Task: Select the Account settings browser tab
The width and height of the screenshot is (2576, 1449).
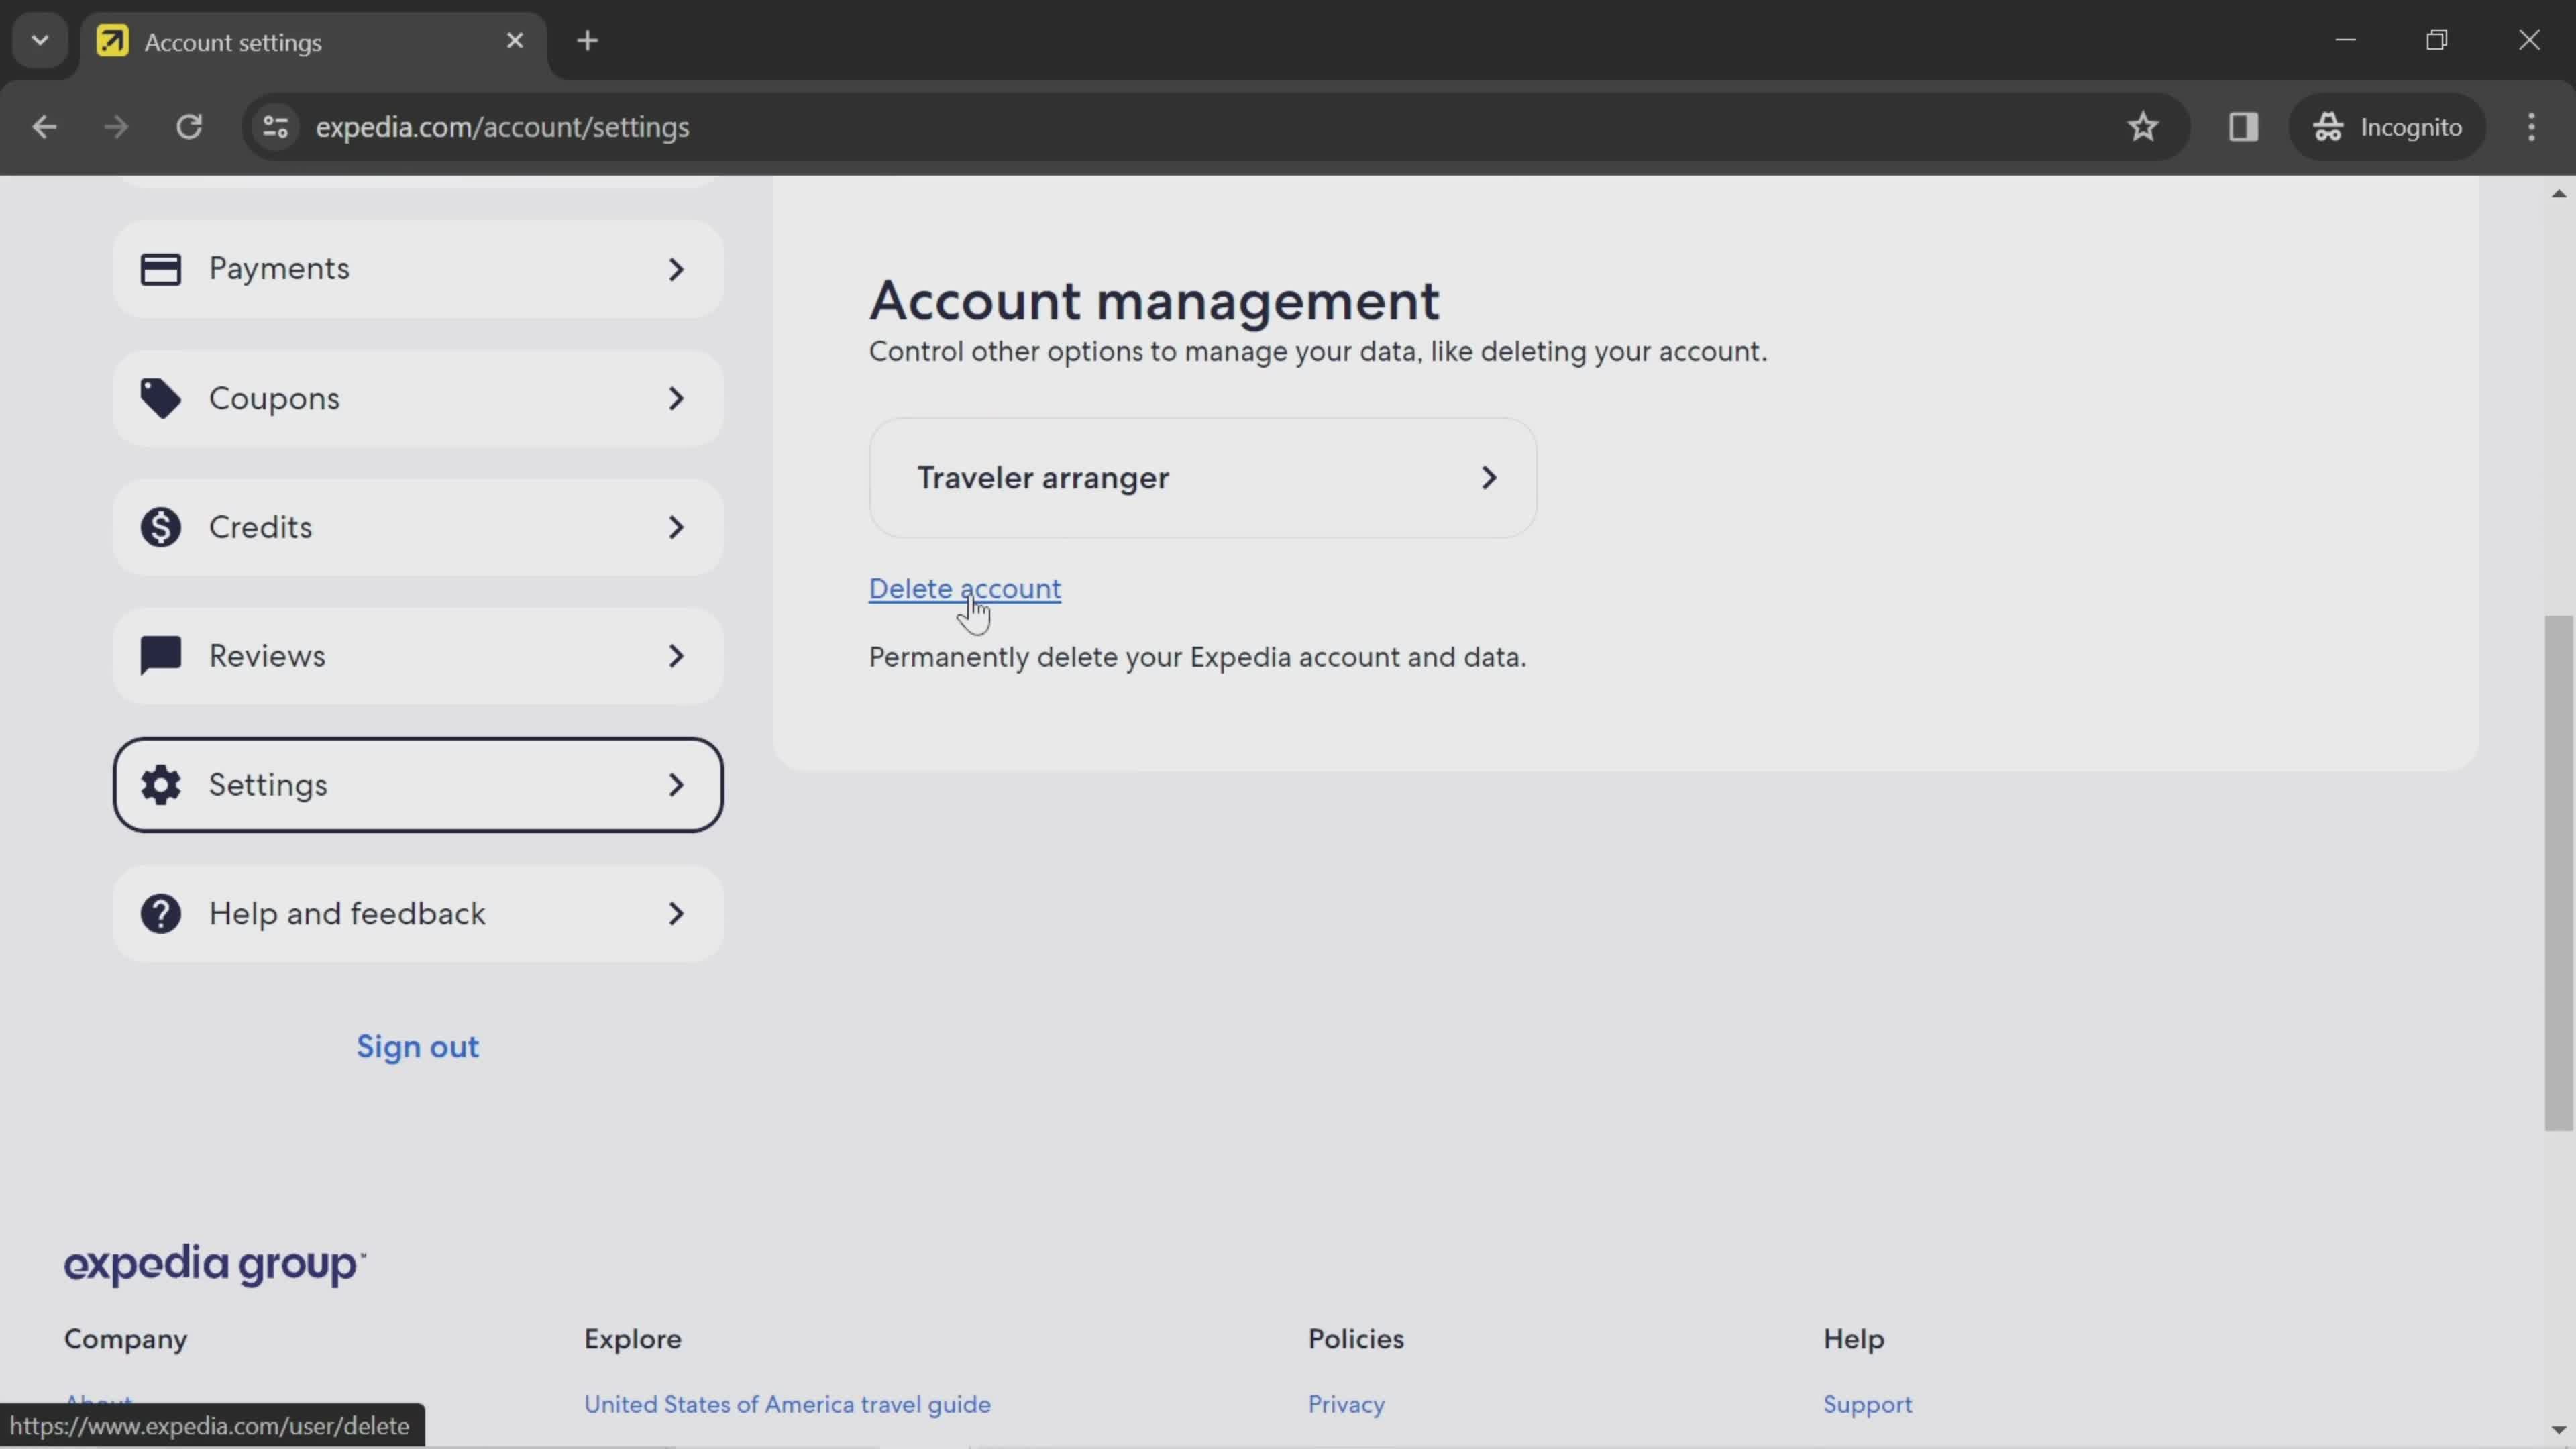Action: point(314,41)
